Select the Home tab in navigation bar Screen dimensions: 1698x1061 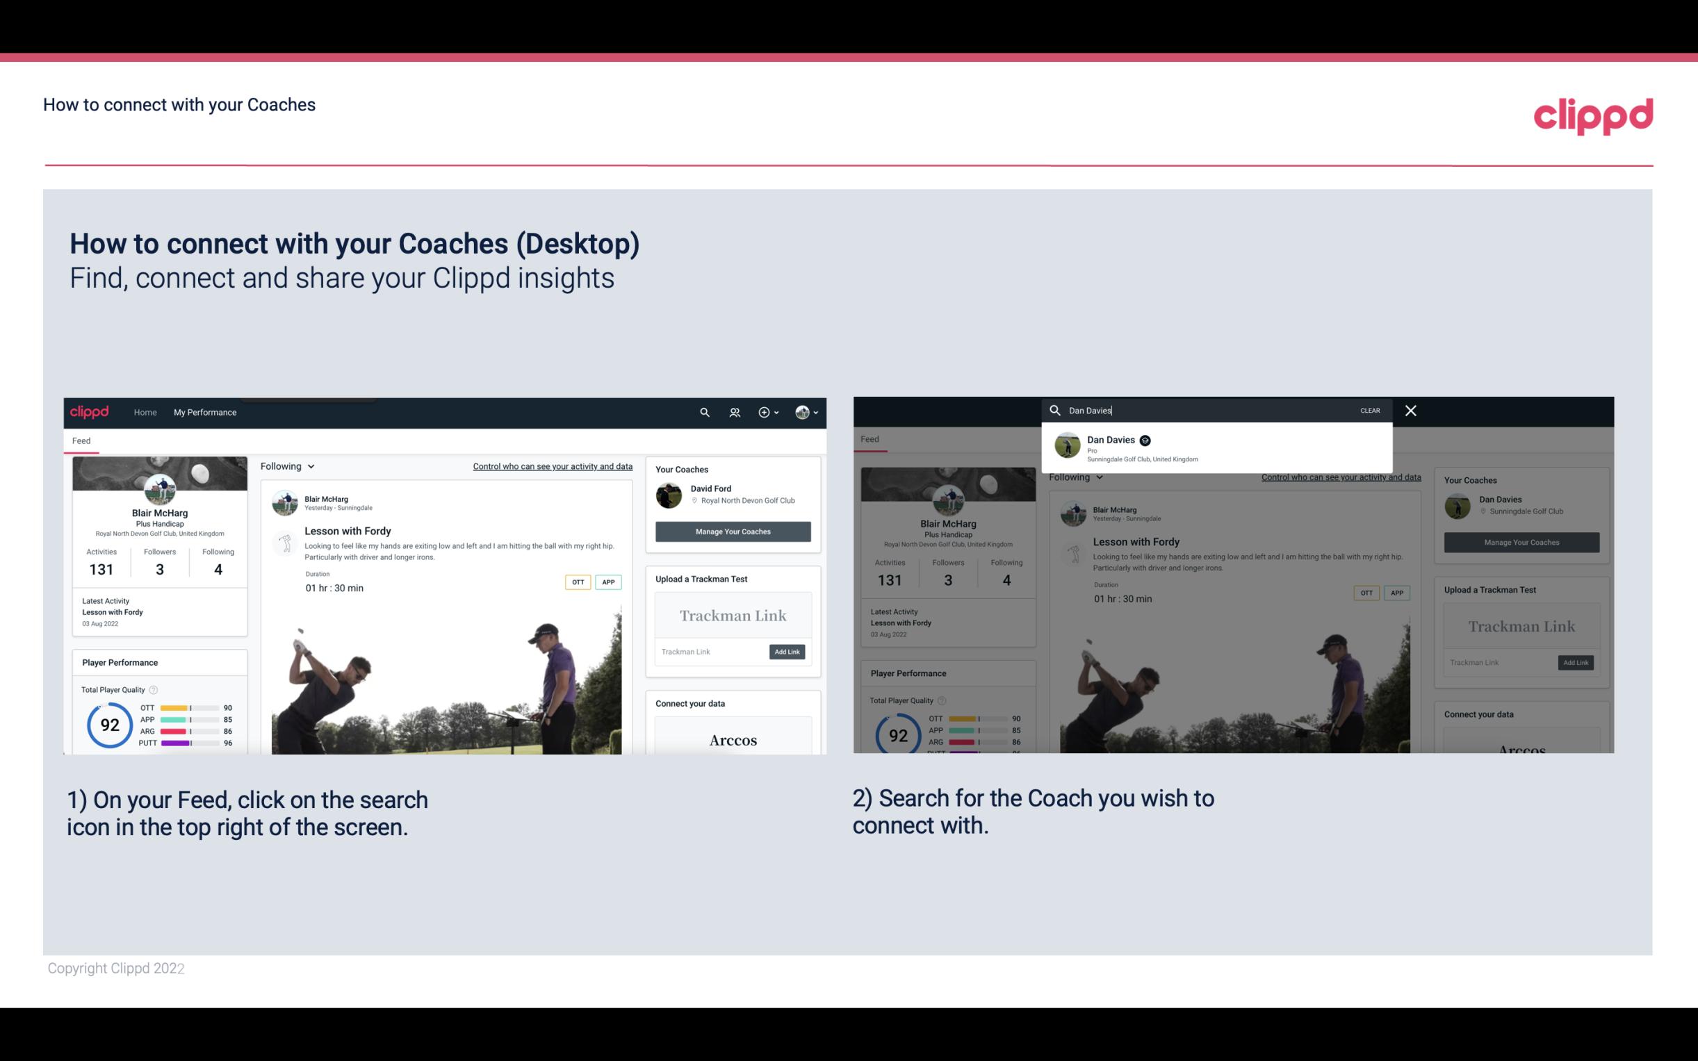click(145, 412)
